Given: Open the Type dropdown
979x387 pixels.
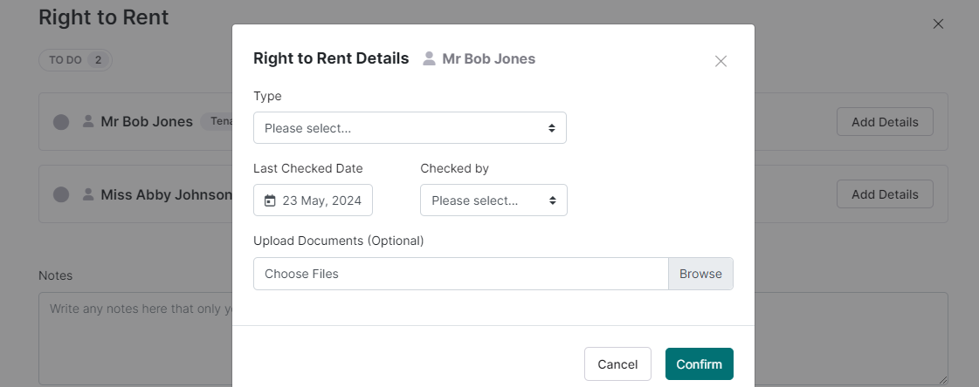Looking at the screenshot, I should 409,128.
